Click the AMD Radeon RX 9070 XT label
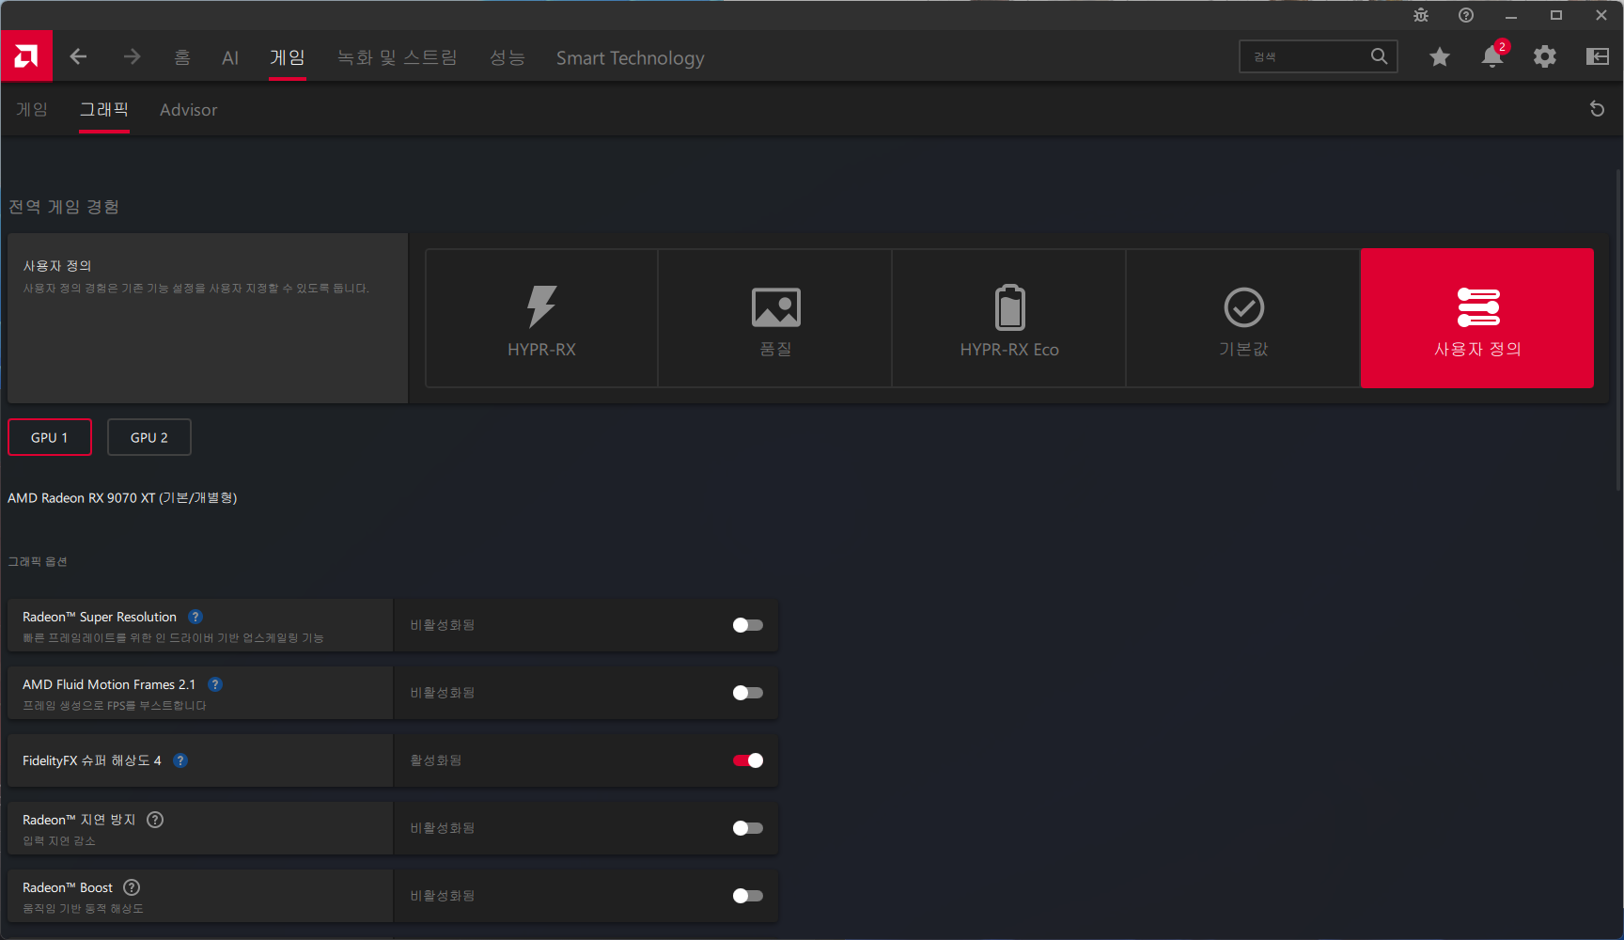Viewport: 1624px width, 940px height. pyautogui.click(x=122, y=497)
